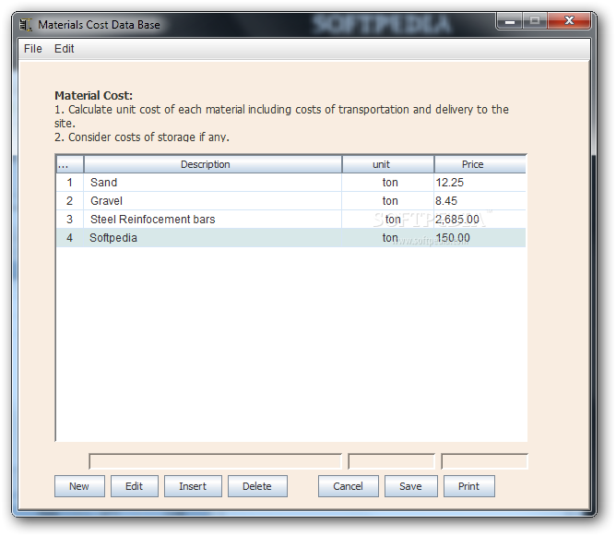Click the ton unit cell for Sand

pos(388,183)
